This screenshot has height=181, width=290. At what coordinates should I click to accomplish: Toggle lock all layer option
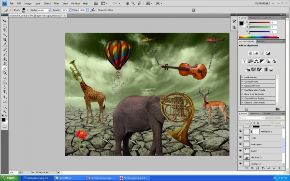pos(258,123)
